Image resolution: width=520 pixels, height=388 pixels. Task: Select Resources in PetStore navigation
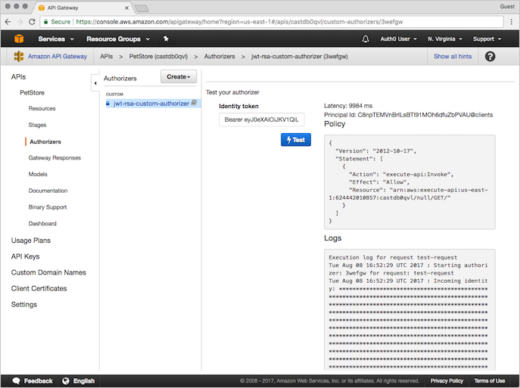(42, 108)
